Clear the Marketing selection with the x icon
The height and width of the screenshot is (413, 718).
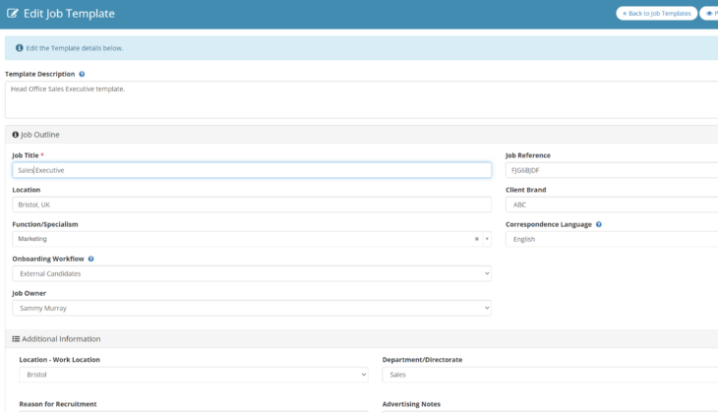(477, 239)
